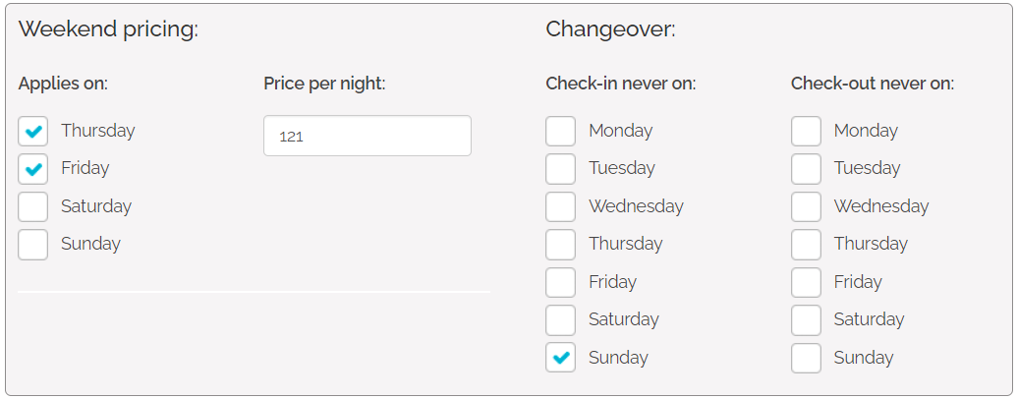This screenshot has width=1017, height=399.
Task: Check Friday under Check-out never on
Action: 806,282
